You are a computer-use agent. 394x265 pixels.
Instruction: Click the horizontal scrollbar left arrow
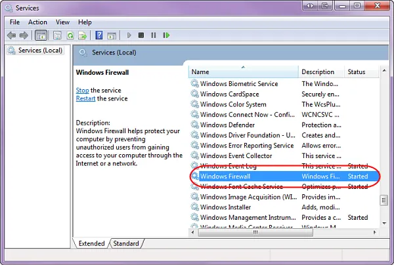tap(192, 232)
